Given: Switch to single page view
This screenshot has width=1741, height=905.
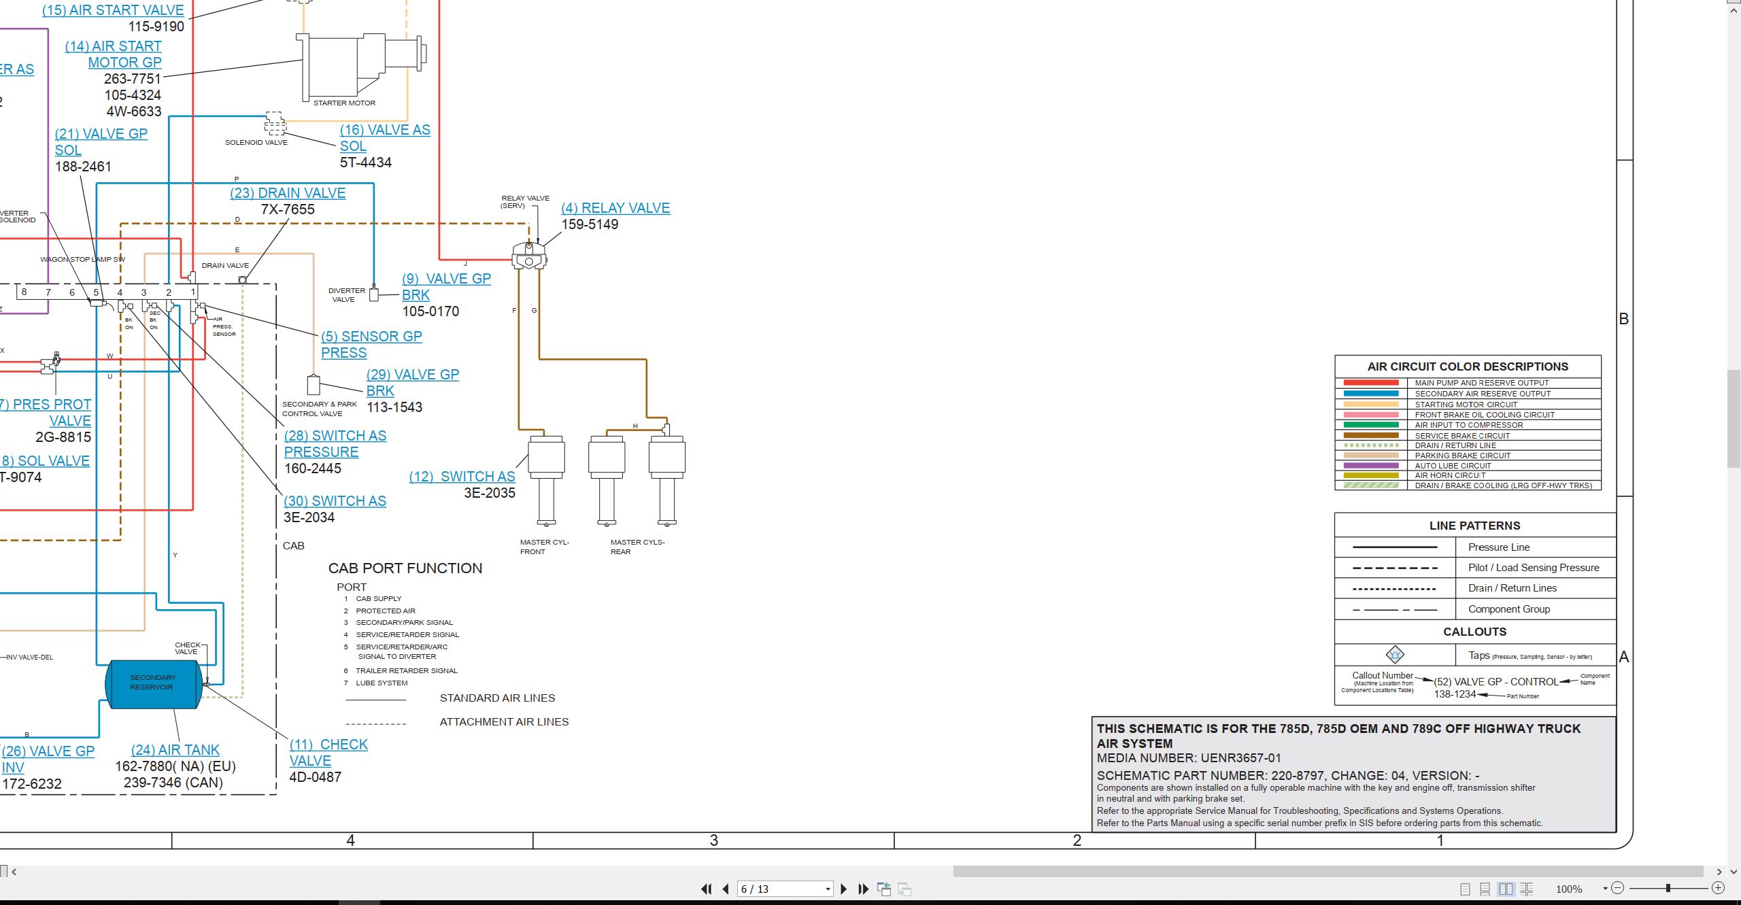Looking at the screenshot, I should (x=1465, y=889).
